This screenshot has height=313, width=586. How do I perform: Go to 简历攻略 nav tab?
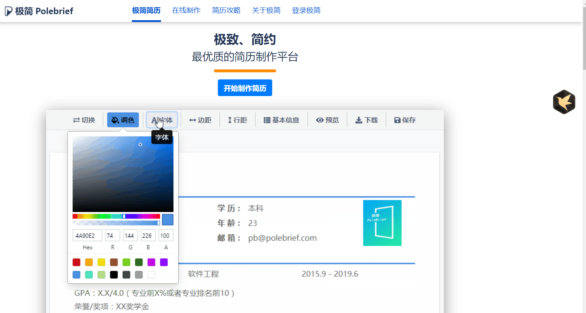point(226,11)
